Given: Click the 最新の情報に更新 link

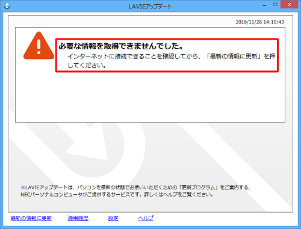Looking at the screenshot, I should tap(31, 218).
